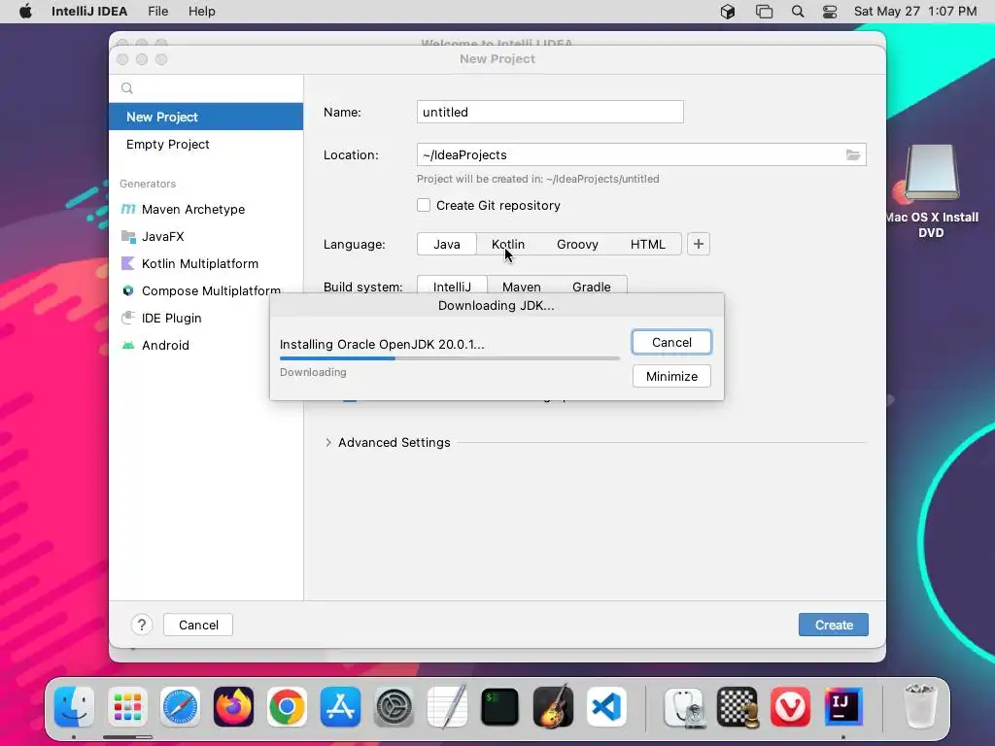The width and height of the screenshot is (995, 746).
Task: Launch Google Chrome from the dock
Action: pyautogui.click(x=287, y=707)
